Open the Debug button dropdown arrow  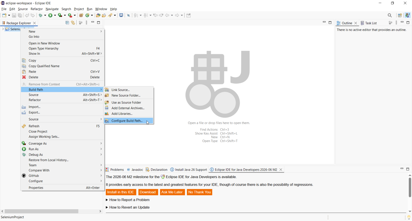[45, 15]
